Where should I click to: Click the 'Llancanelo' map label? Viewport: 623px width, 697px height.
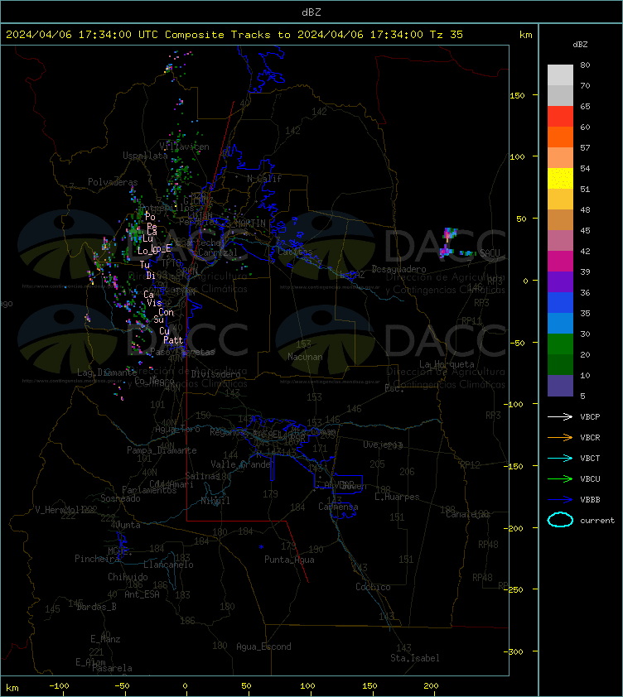(x=168, y=565)
